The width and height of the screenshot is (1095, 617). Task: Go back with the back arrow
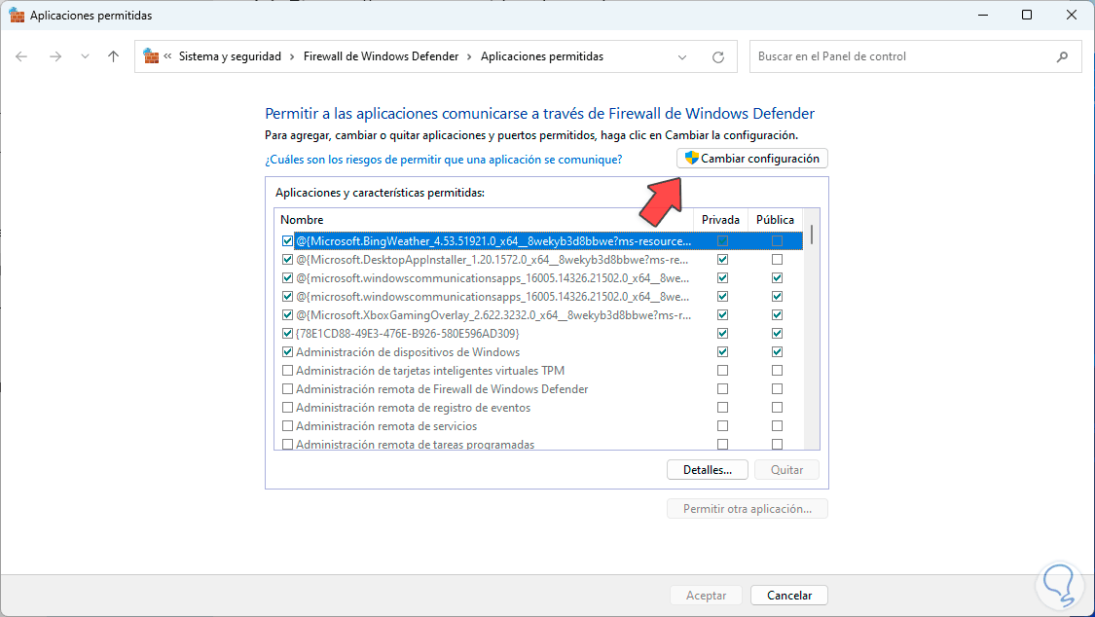(x=21, y=56)
